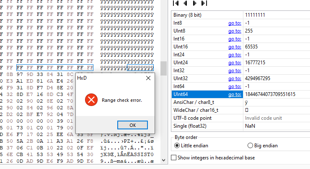Select the Binary (8 bit) row
The height and width of the screenshot is (169, 310).
click(x=240, y=15)
